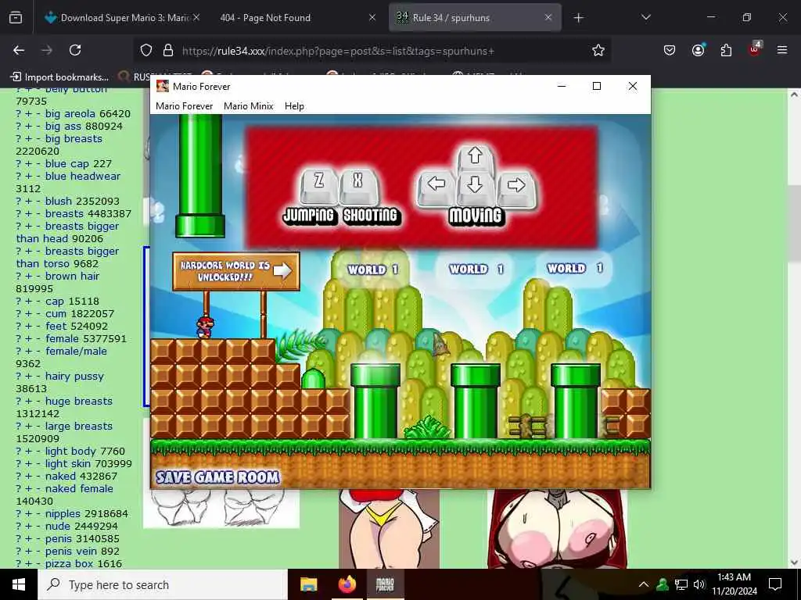
Task: Click the 'blush' tag link
Action: 58,201
